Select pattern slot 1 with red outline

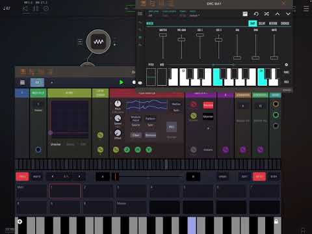(x=64, y=191)
